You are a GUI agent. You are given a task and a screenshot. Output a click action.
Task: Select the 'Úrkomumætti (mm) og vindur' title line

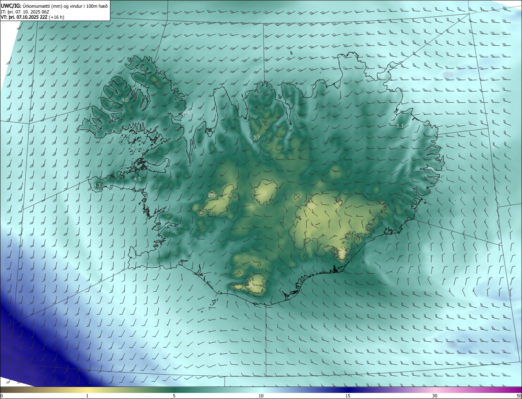coord(55,5)
